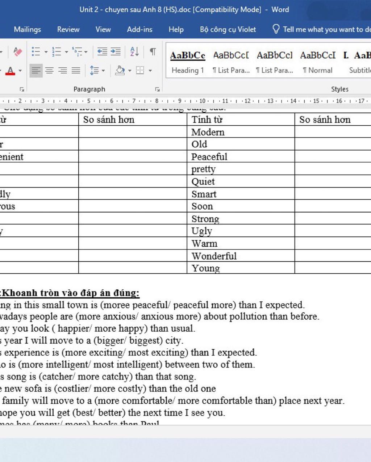Click the 'Peaceful' table cell
This screenshot has height=462, width=371.
click(x=241, y=156)
